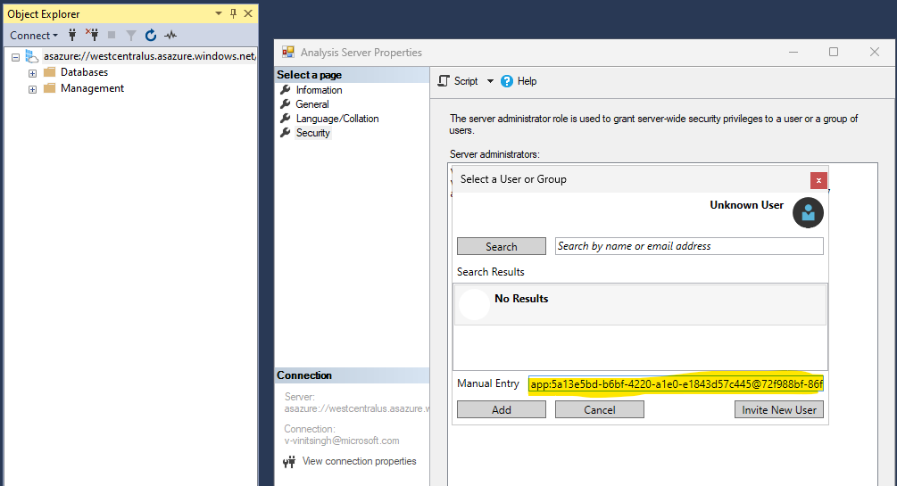Click the Script button
Image resolution: width=897 pixels, height=486 pixels.
[458, 81]
